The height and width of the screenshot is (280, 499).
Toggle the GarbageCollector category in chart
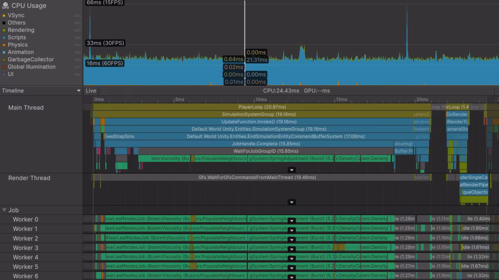tap(4, 60)
